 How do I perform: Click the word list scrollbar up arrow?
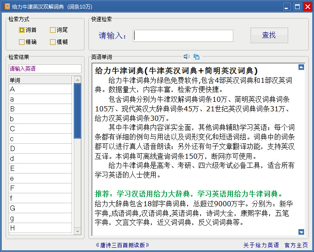point(78,80)
